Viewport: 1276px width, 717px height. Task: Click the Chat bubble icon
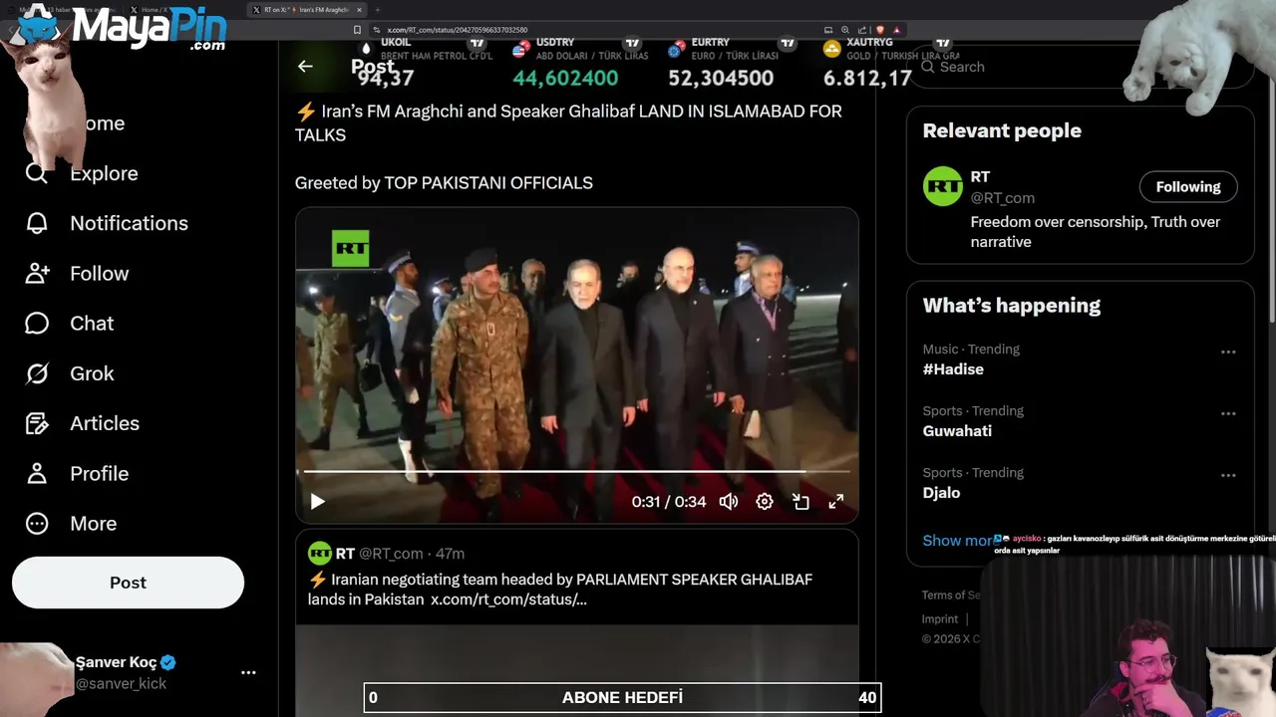37,324
